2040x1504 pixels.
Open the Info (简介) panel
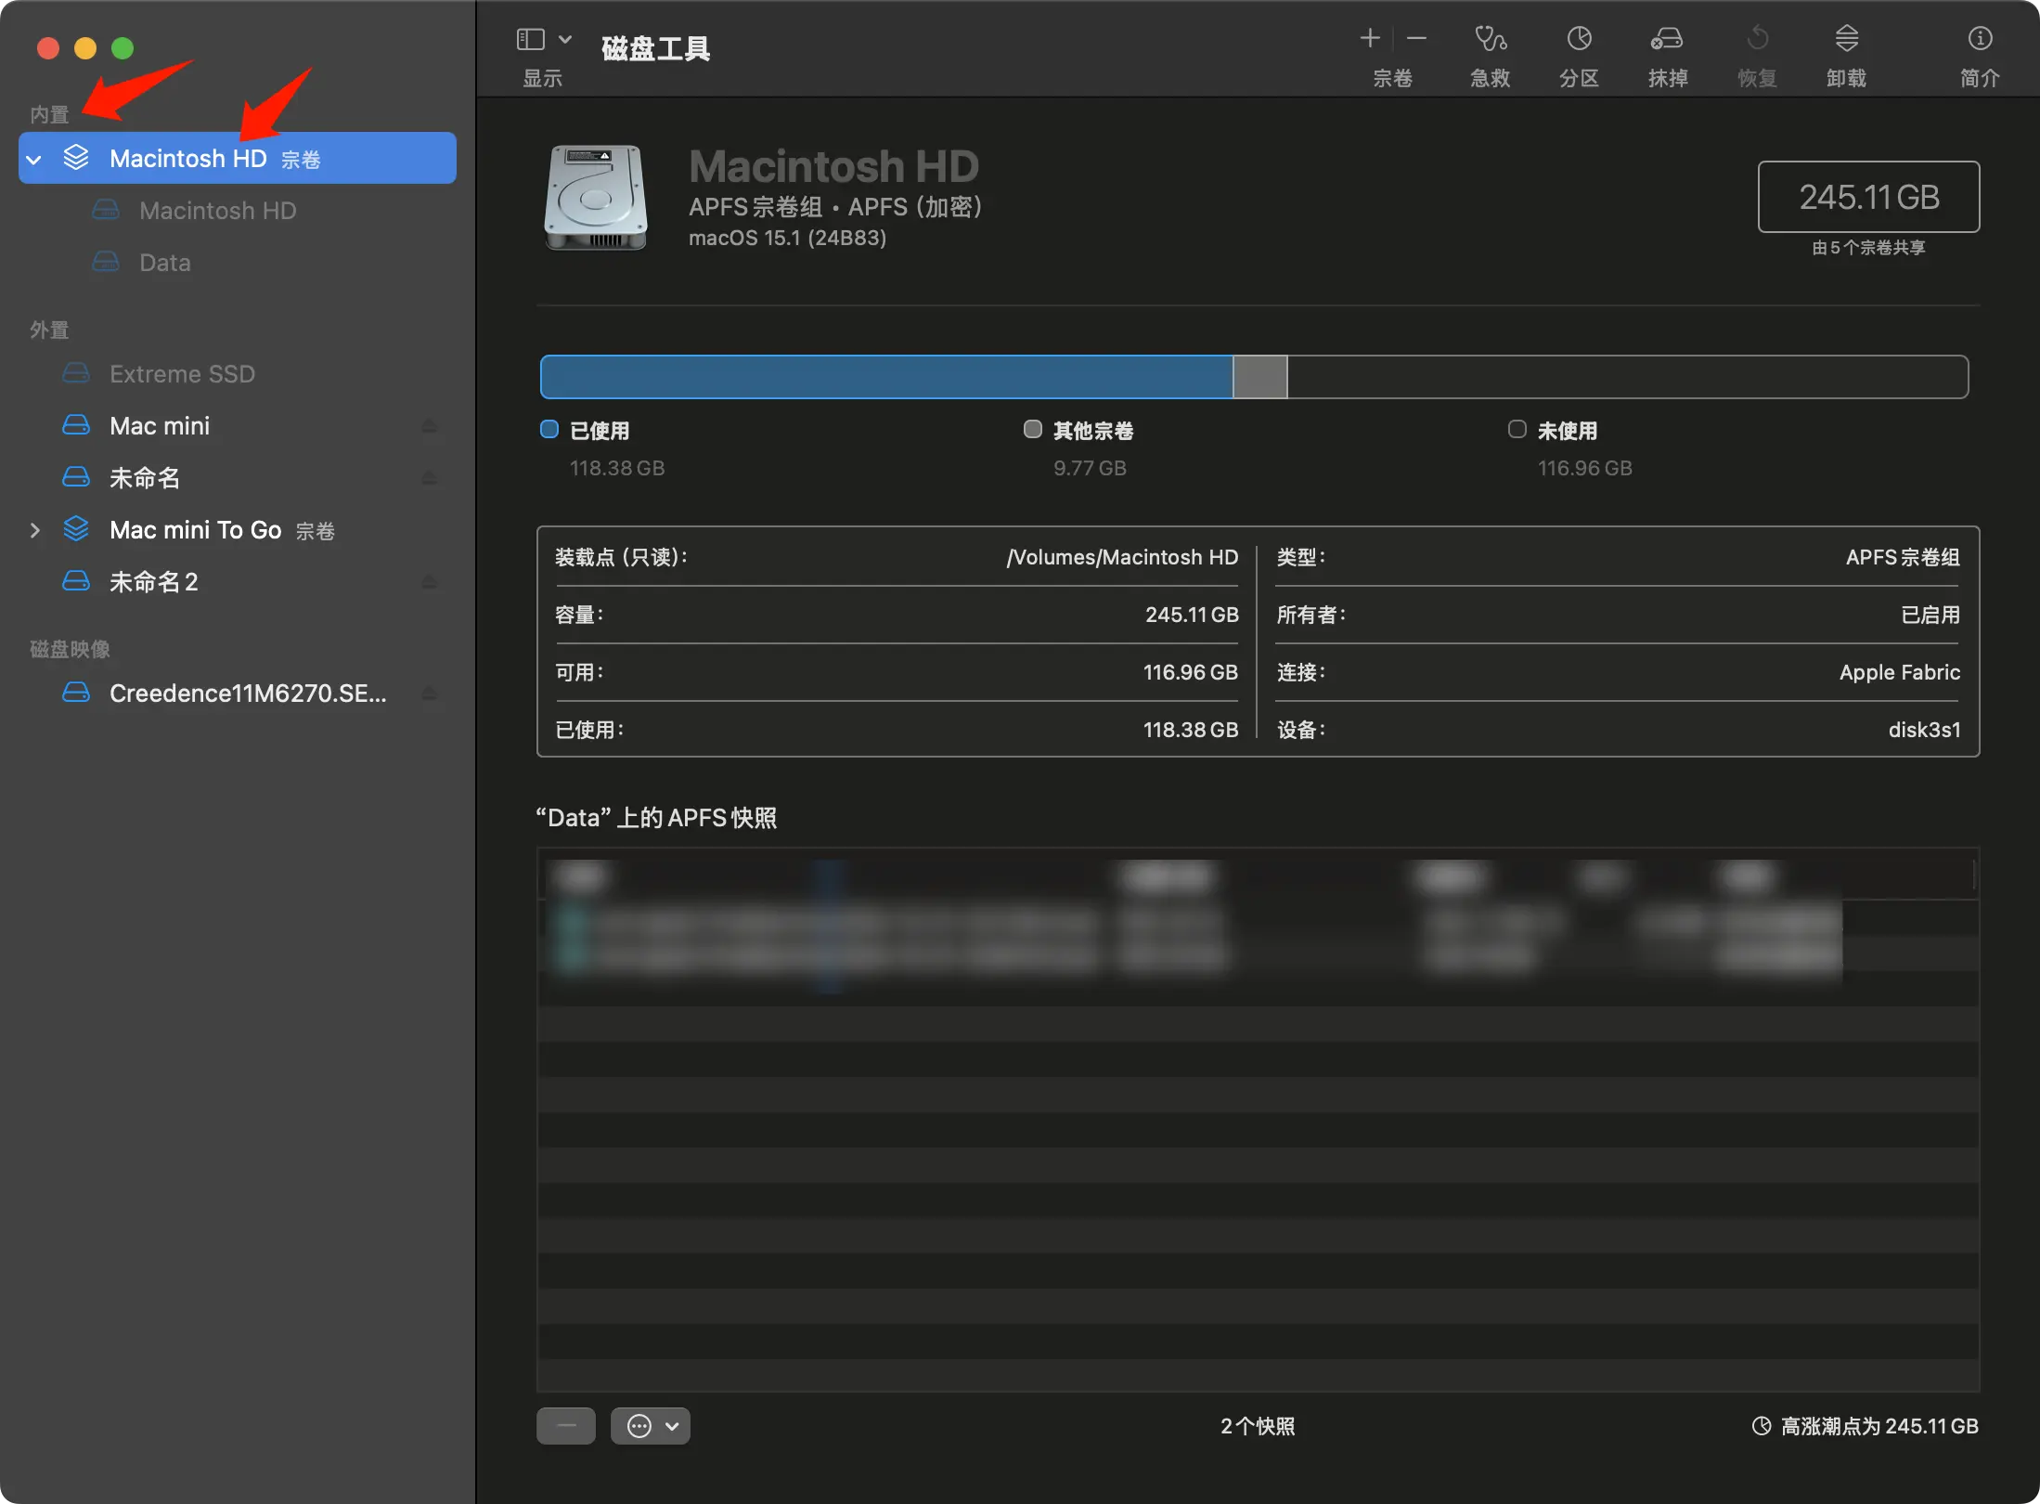point(1980,39)
